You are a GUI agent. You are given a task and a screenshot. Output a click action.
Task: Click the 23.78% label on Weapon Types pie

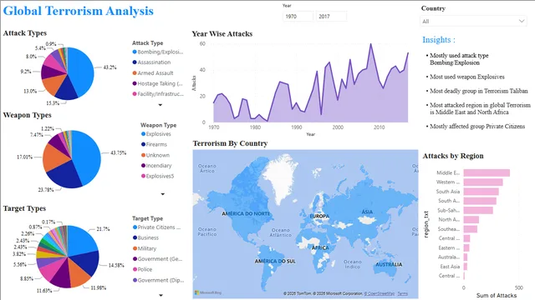coord(46,190)
